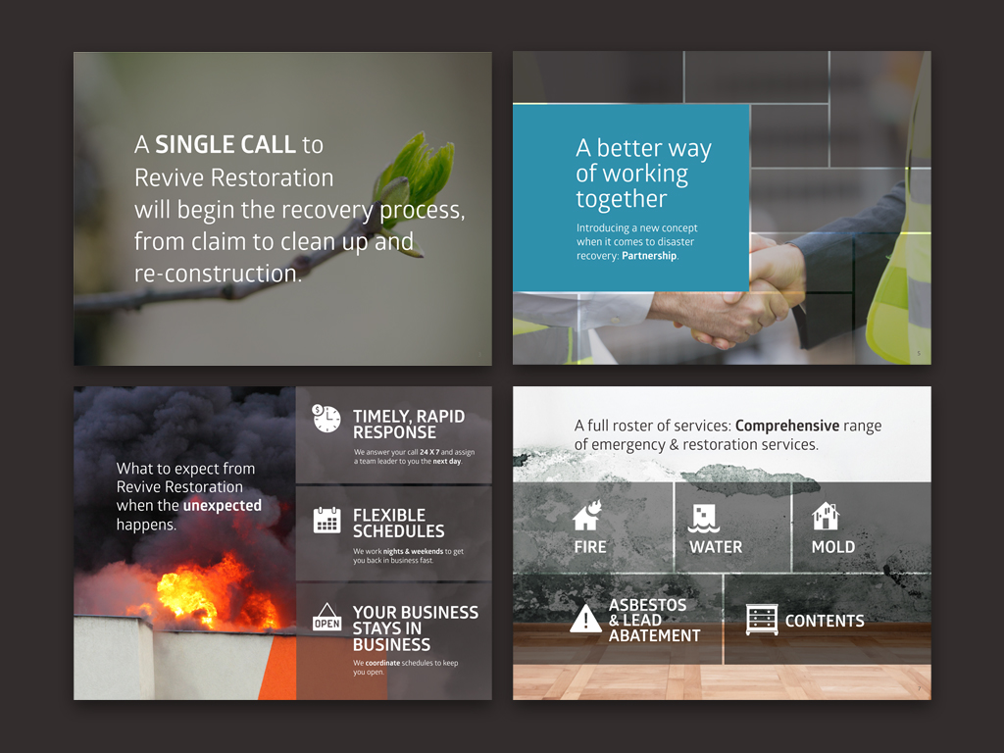Click the 'CONTENTS' service label
The width and height of the screenshot is (1004, 753).
(x=825, y=621)
